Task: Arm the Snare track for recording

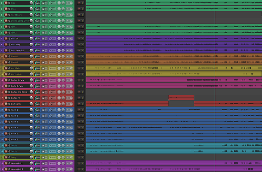Action: [6, 9]
